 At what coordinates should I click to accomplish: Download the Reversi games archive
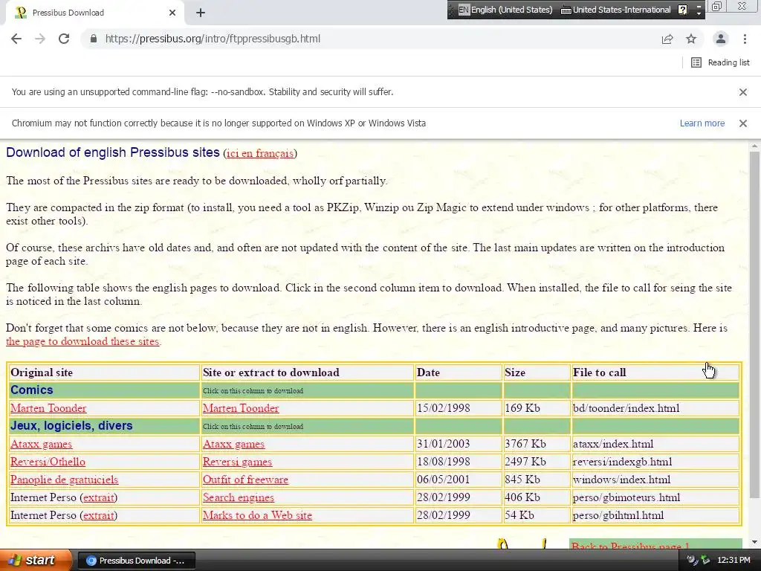[x=237, y=462]
